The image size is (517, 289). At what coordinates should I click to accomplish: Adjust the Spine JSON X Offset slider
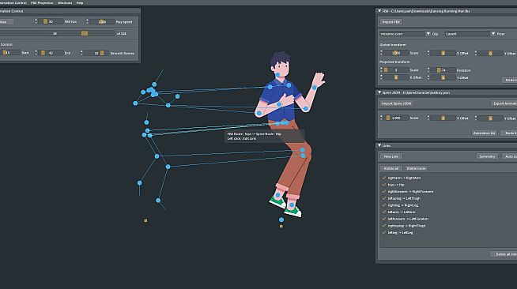click(x=443, y=118)
